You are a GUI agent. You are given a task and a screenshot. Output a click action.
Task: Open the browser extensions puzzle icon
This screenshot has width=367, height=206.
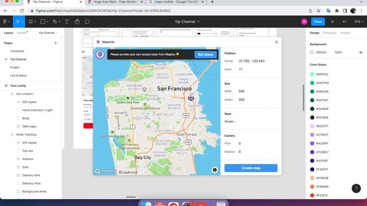(337, 11)
